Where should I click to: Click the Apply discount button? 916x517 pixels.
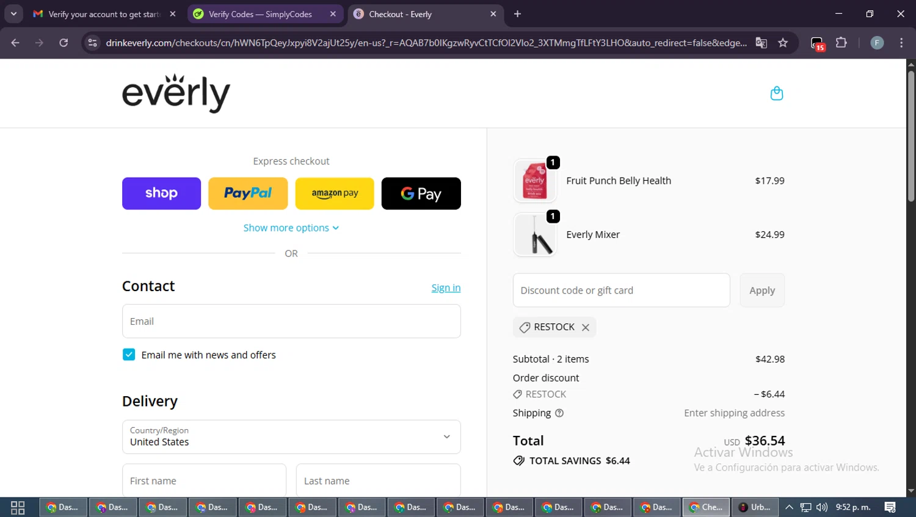(x=762, y=290)
